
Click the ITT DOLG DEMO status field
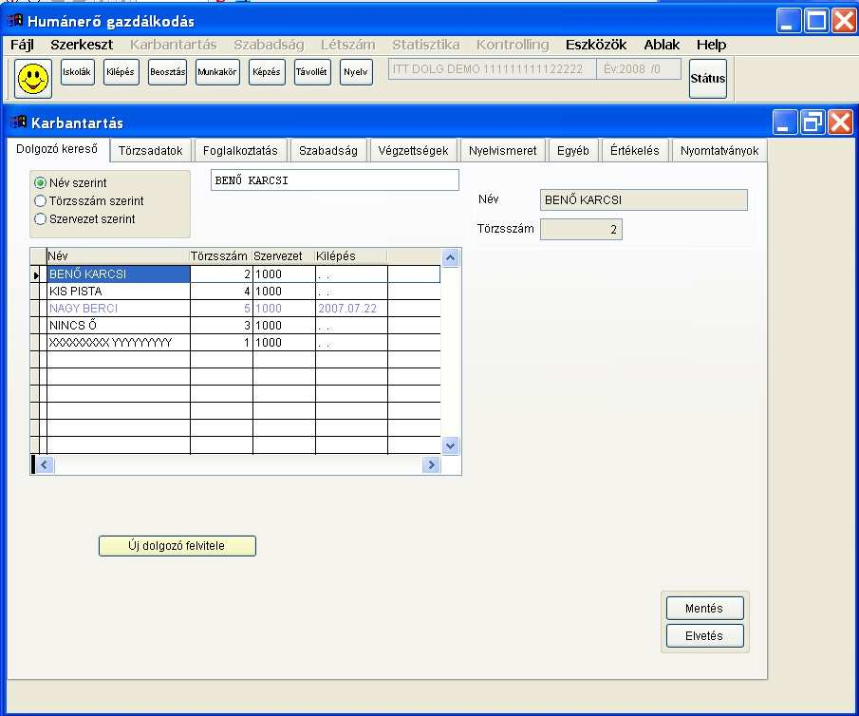(x=492, y=69)
